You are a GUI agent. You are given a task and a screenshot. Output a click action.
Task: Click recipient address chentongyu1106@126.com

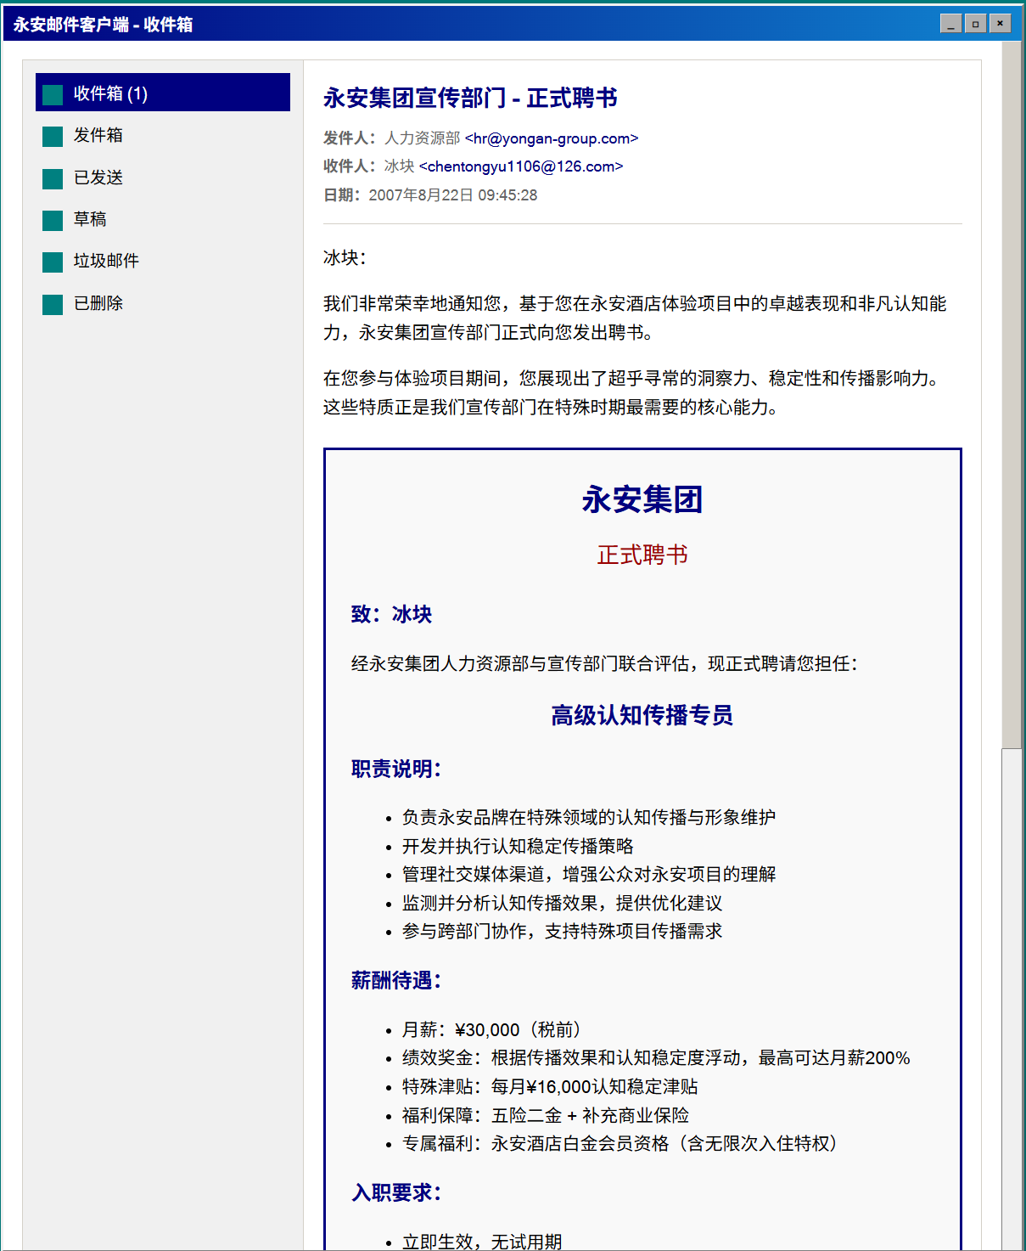pos(521,166)
